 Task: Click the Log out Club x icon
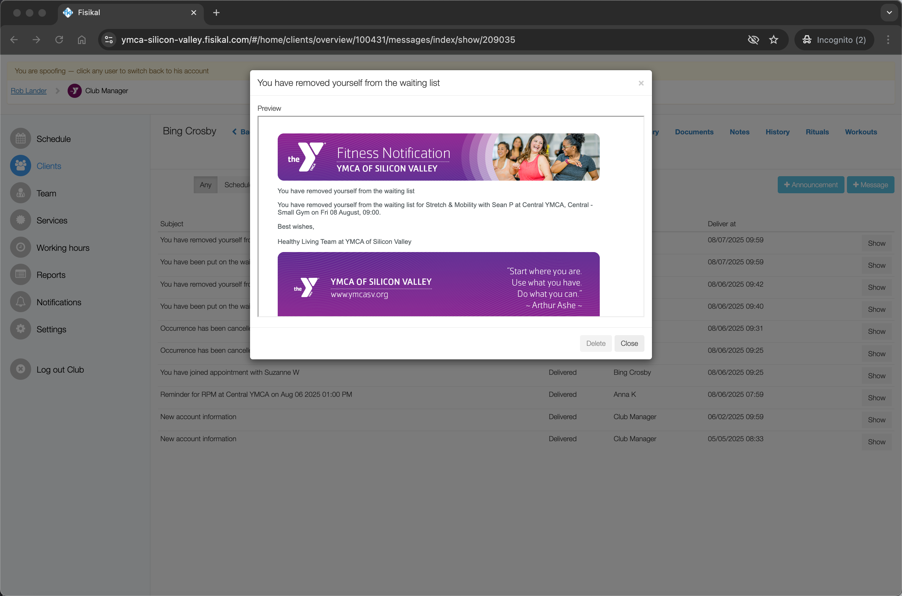point(20,369)
